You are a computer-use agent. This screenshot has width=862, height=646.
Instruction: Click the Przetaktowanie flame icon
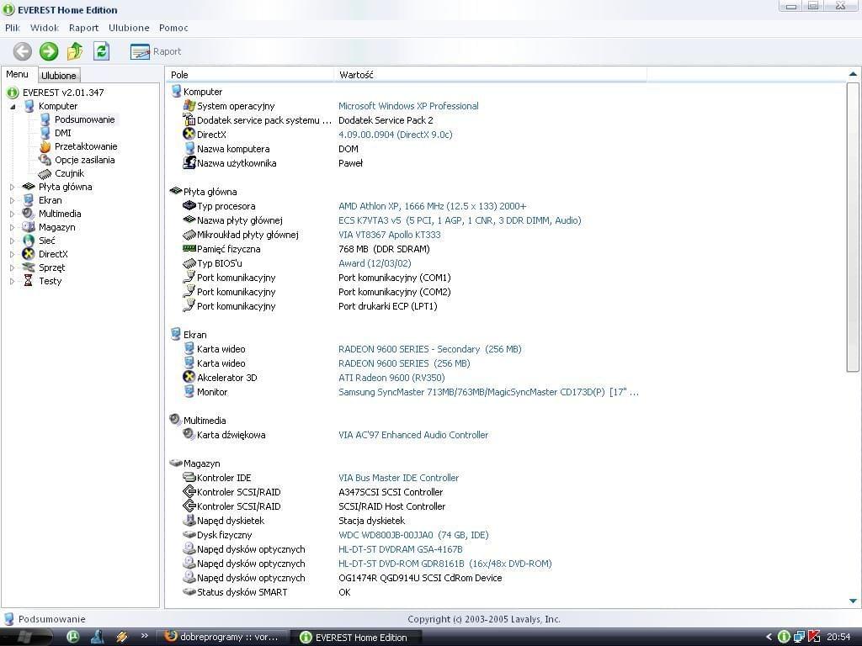(45, 146)
